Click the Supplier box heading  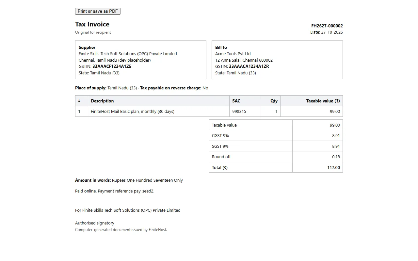coord(87,47)
